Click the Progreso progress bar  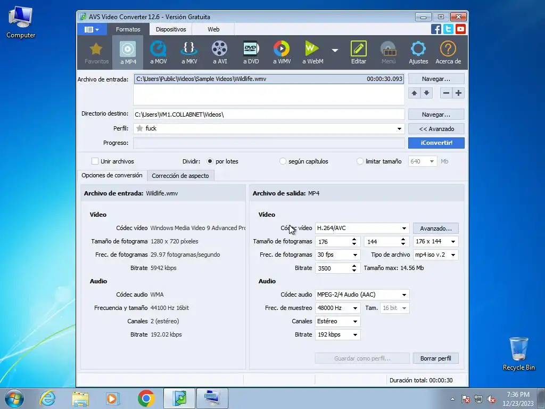click(x=269, y=143)
